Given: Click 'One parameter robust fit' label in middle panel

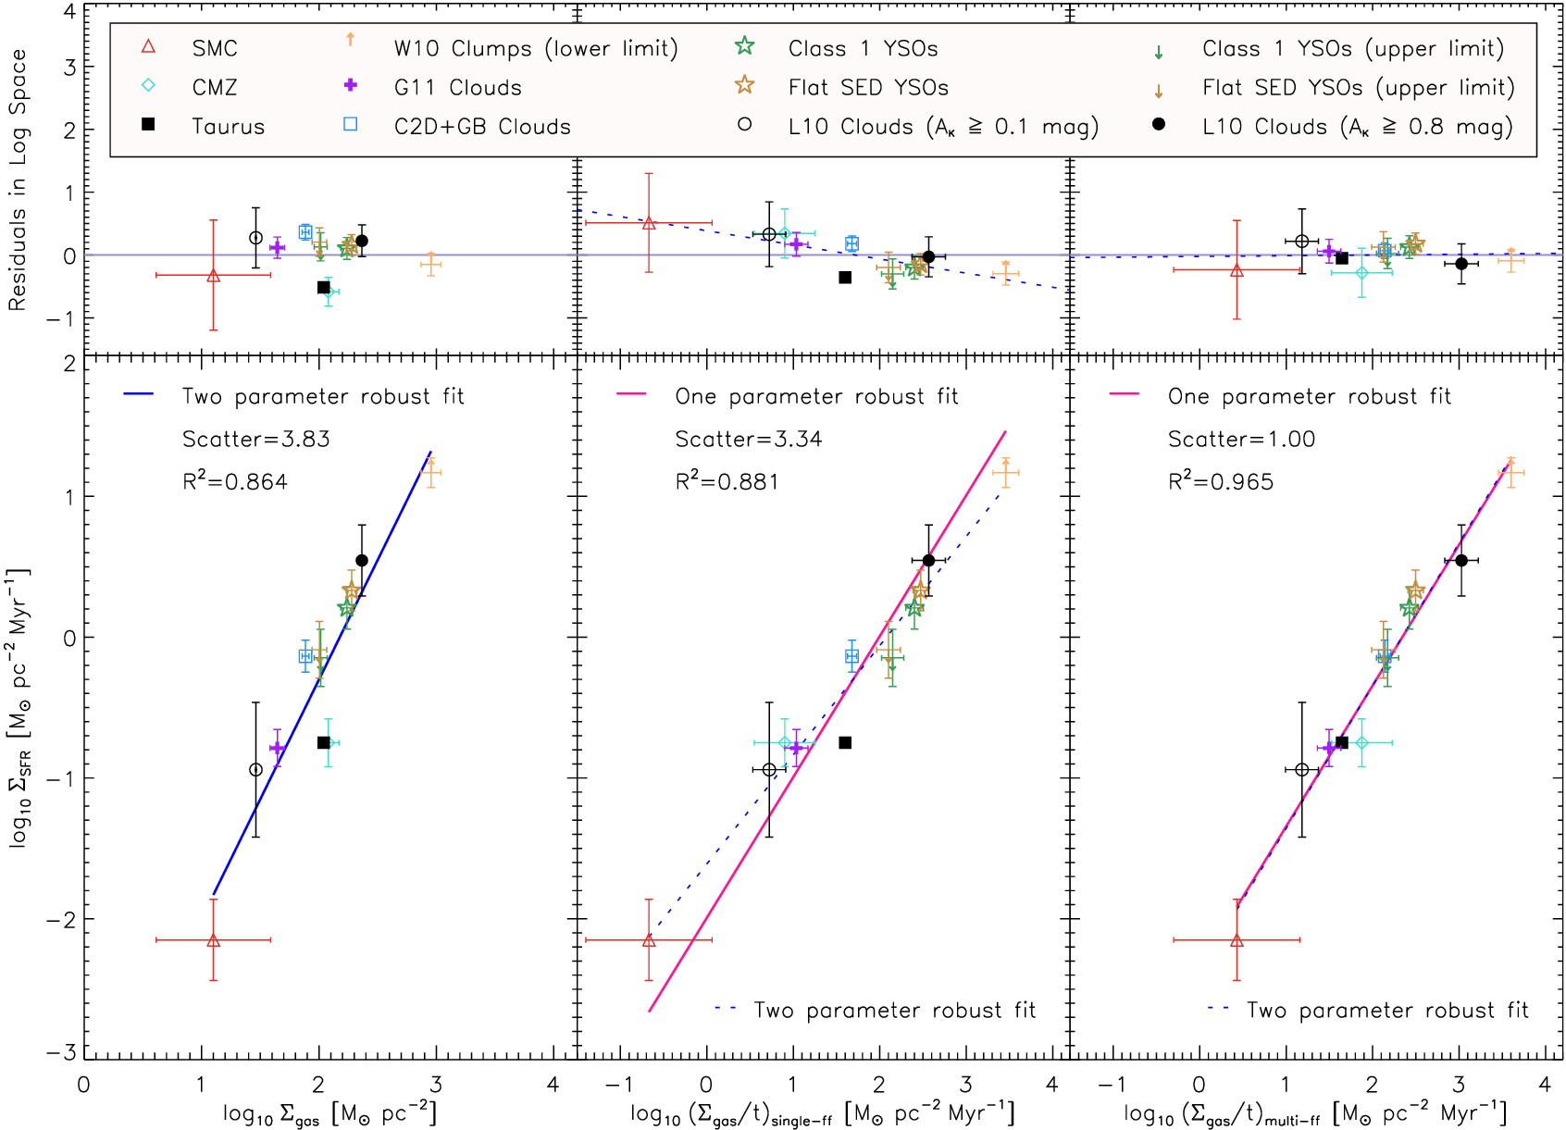Looking at the screenshot, I should tap(817, 396).
